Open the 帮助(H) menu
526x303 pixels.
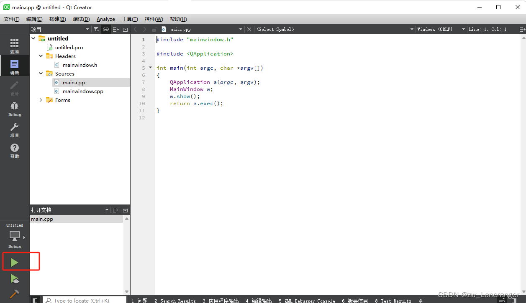point(178,19)
